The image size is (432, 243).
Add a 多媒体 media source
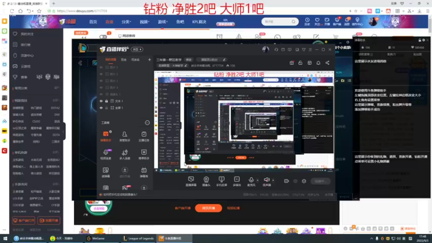click(x=237, y=181)
